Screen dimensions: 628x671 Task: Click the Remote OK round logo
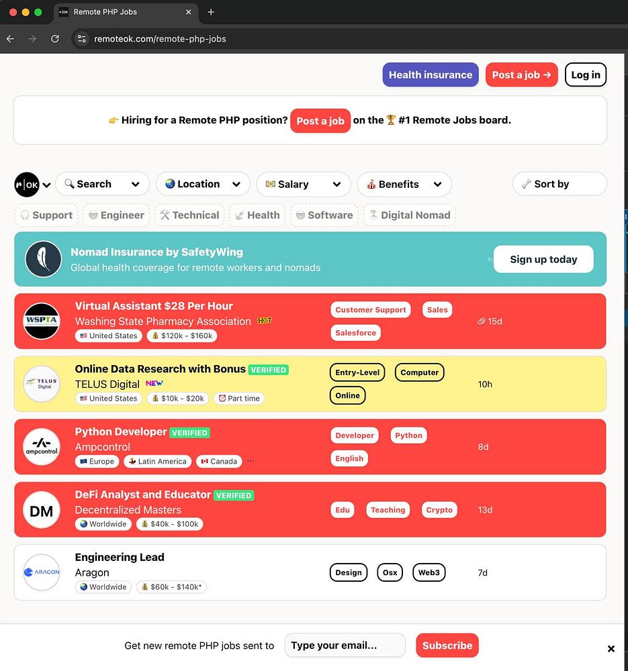tap(27, 185)
